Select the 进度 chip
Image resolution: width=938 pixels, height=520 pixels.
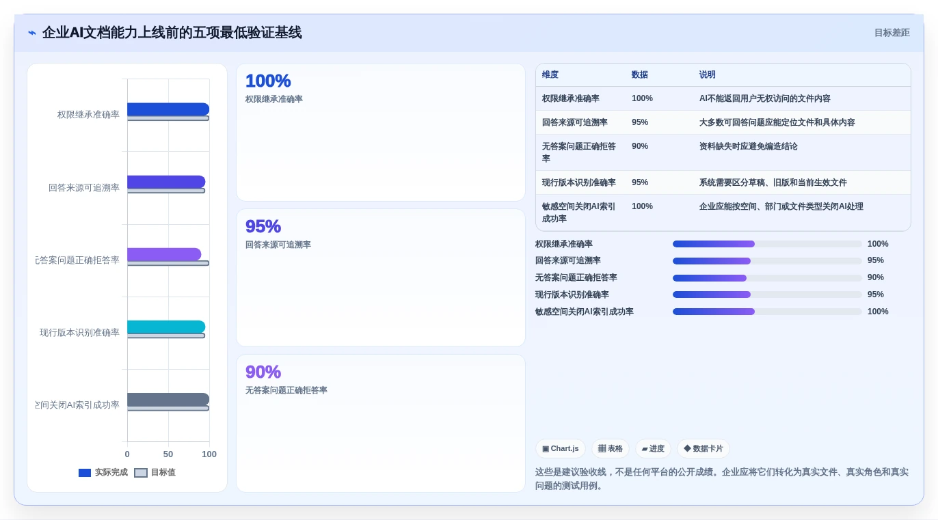[x=653, y=449]
